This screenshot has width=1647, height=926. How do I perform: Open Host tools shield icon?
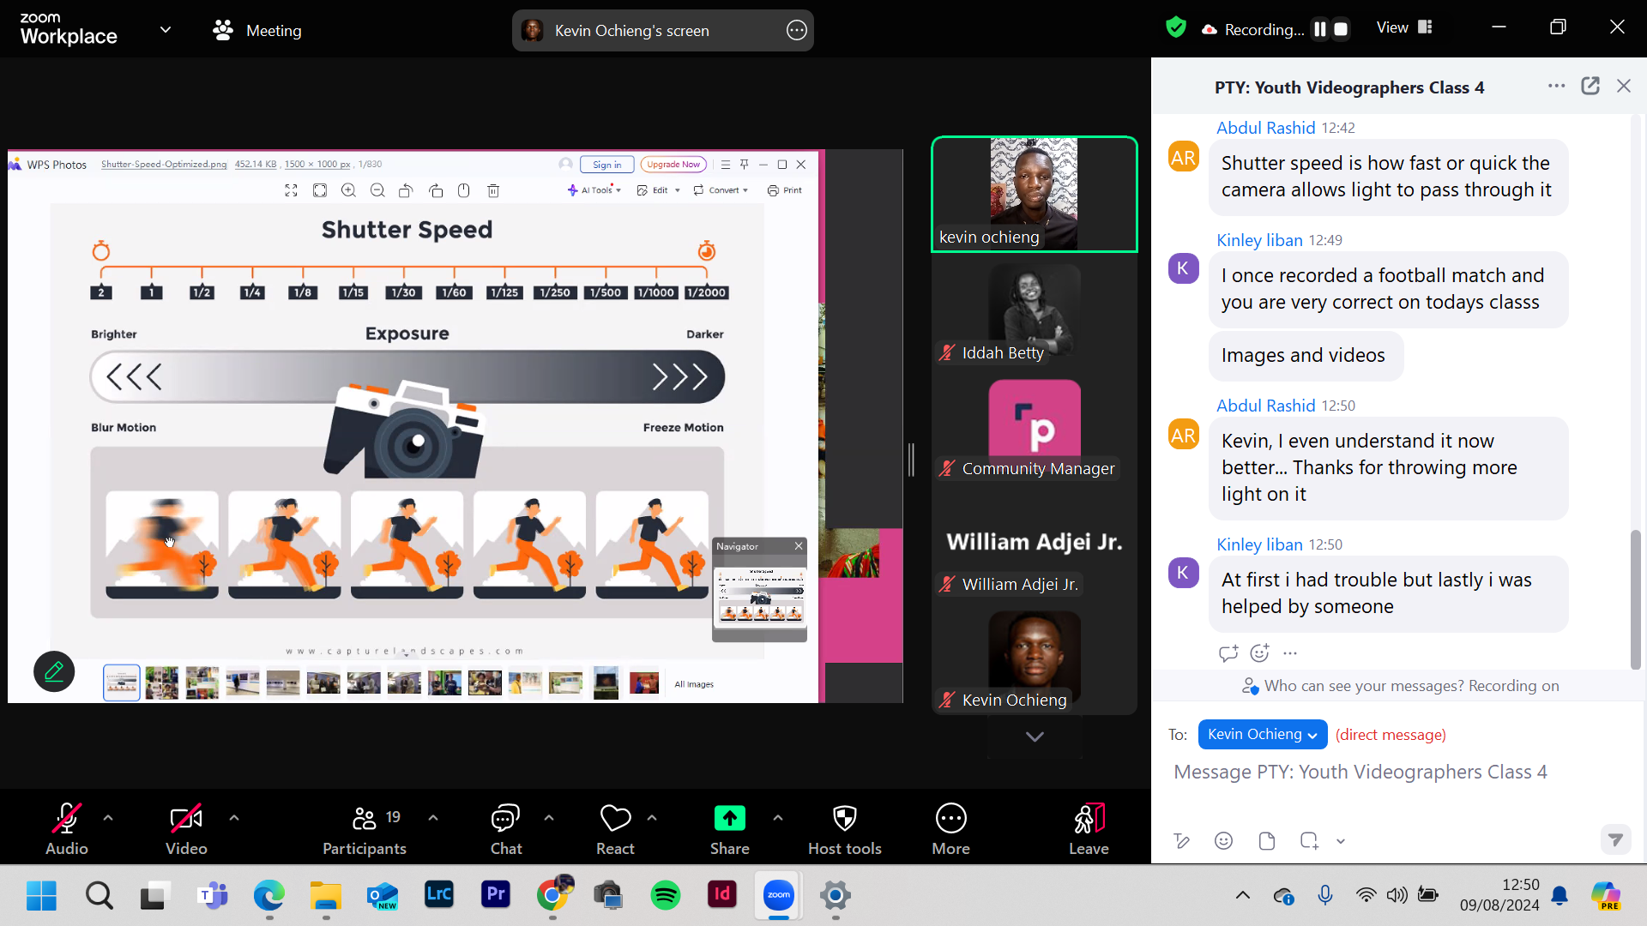tap(844, 828)
